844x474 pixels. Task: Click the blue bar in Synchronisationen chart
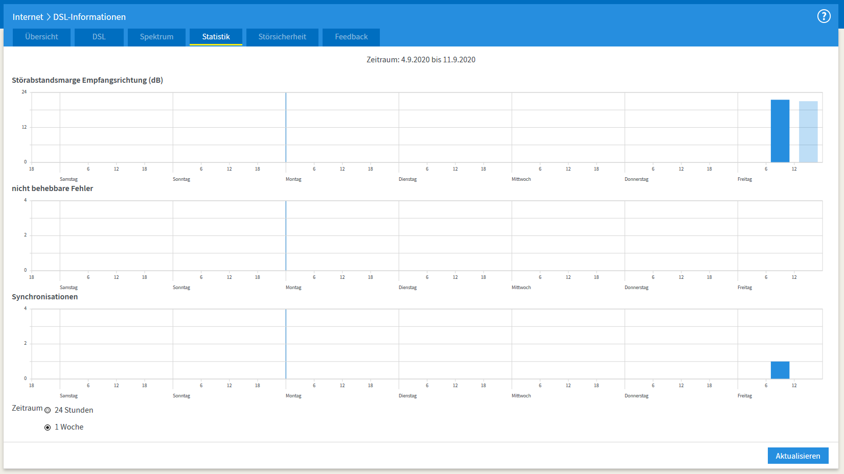pyautogui.click(x=780, y=370)
